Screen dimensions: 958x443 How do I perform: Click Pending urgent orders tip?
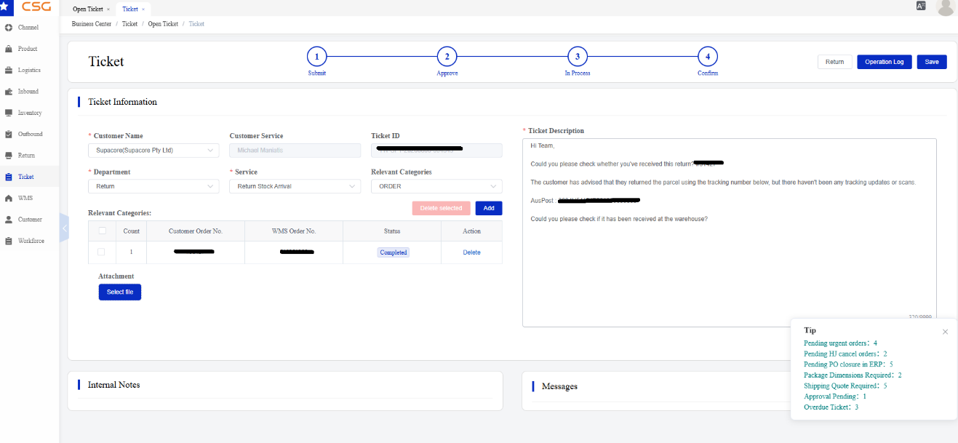[840, 343]
